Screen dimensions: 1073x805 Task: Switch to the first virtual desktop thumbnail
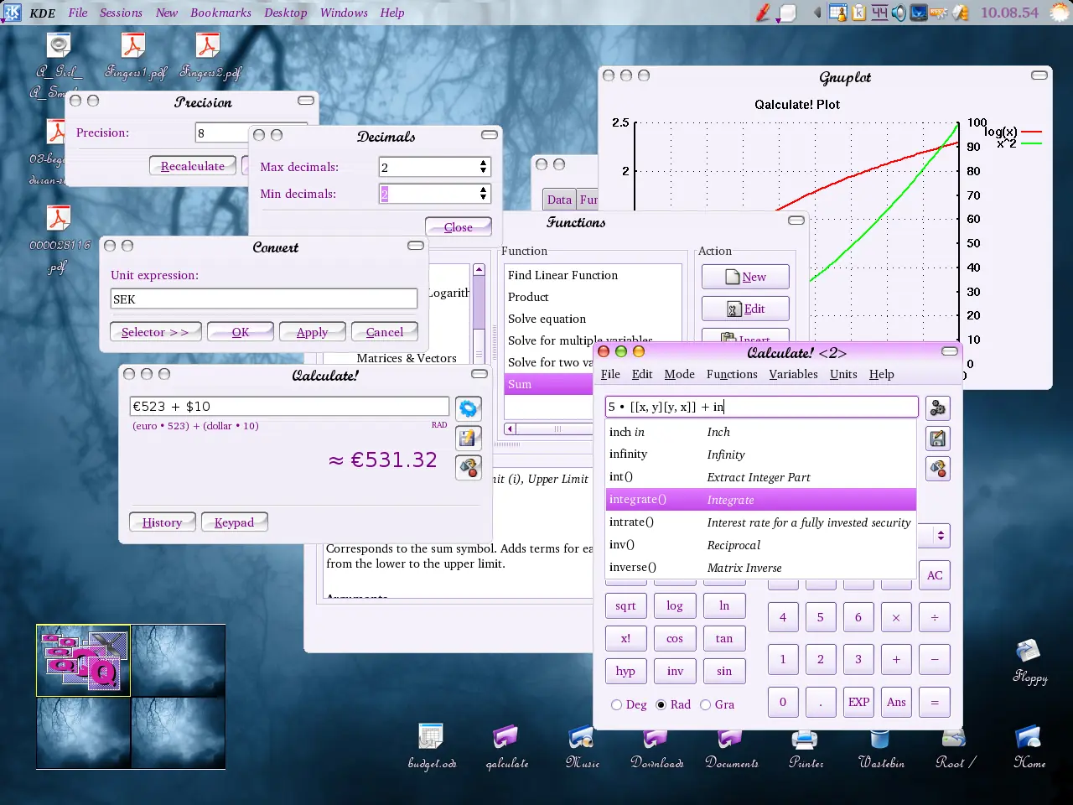(83, 661)
